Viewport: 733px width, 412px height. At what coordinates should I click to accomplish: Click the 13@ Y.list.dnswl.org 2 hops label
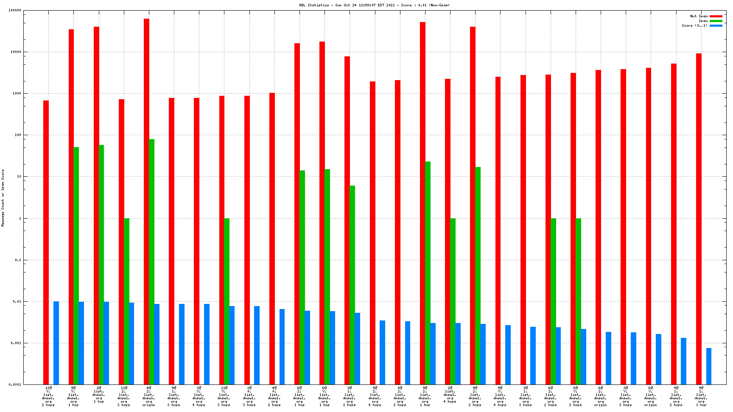point(48,396)
